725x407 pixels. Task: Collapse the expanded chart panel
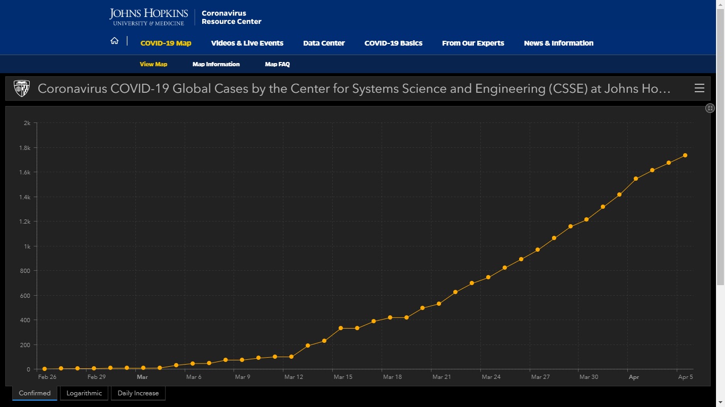pyautogui.click(x=710, y=108)
